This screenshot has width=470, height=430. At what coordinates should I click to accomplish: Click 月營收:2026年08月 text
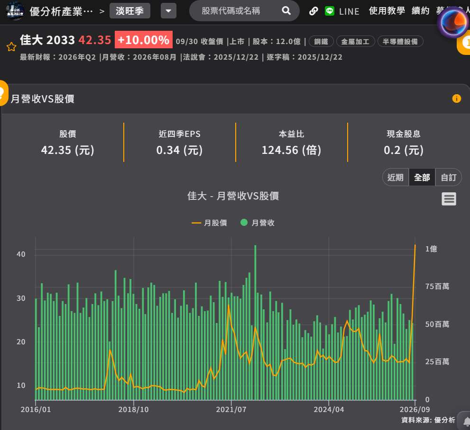tap(139, 57)
